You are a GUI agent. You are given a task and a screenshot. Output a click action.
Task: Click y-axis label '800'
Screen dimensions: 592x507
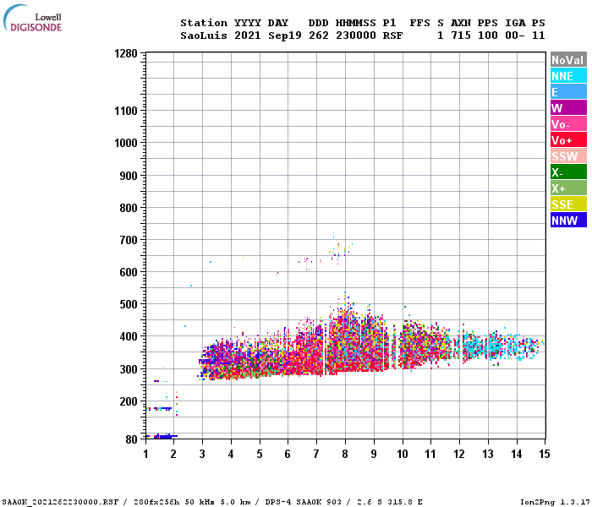point(129,208)
